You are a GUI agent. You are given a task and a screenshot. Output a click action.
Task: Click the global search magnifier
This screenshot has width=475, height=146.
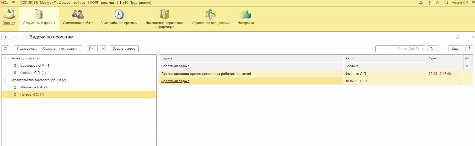(446, 3)
